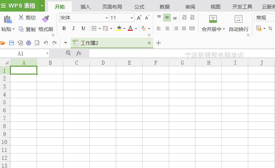275x168 pixels.
Task: Click the Wrap Text (自动换行) button
Action: [x=239, y=23]
